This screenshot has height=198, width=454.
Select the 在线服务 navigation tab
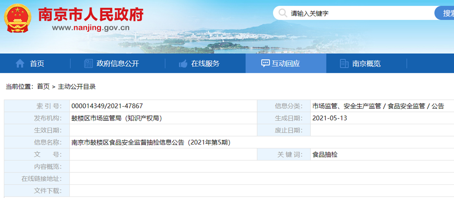pyautogui.click(x=205, y=64)
